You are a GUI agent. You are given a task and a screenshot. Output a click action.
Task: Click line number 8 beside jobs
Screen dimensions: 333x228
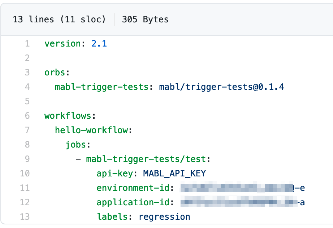27,145
